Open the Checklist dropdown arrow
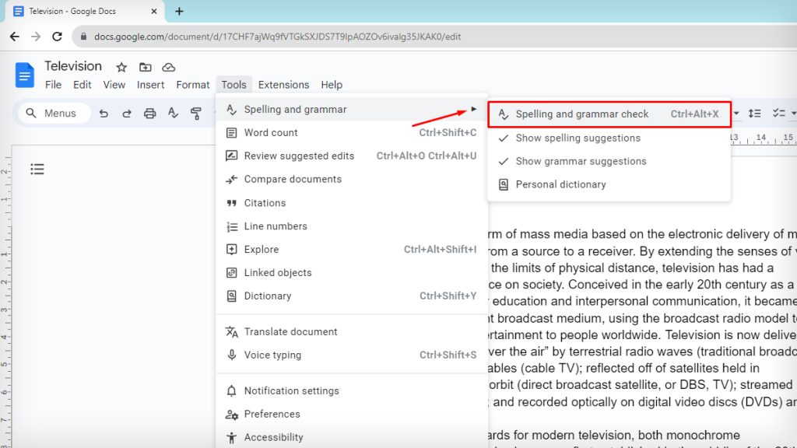The image size is (797, 448). click(x=794, y=113)
